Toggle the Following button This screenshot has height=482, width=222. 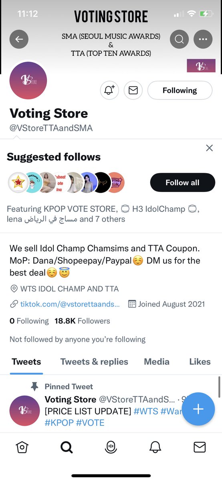(180, 90)
